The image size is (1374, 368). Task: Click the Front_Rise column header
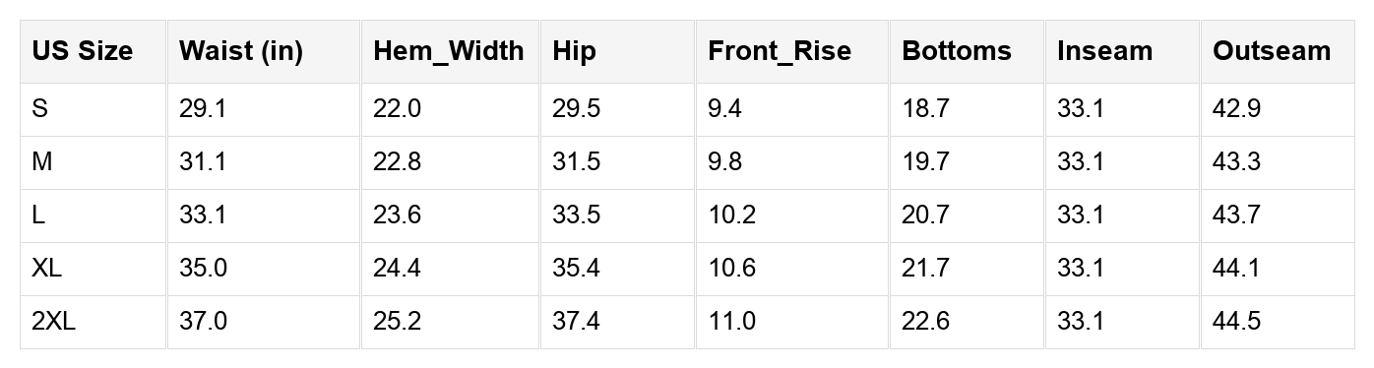pos(792,51)
